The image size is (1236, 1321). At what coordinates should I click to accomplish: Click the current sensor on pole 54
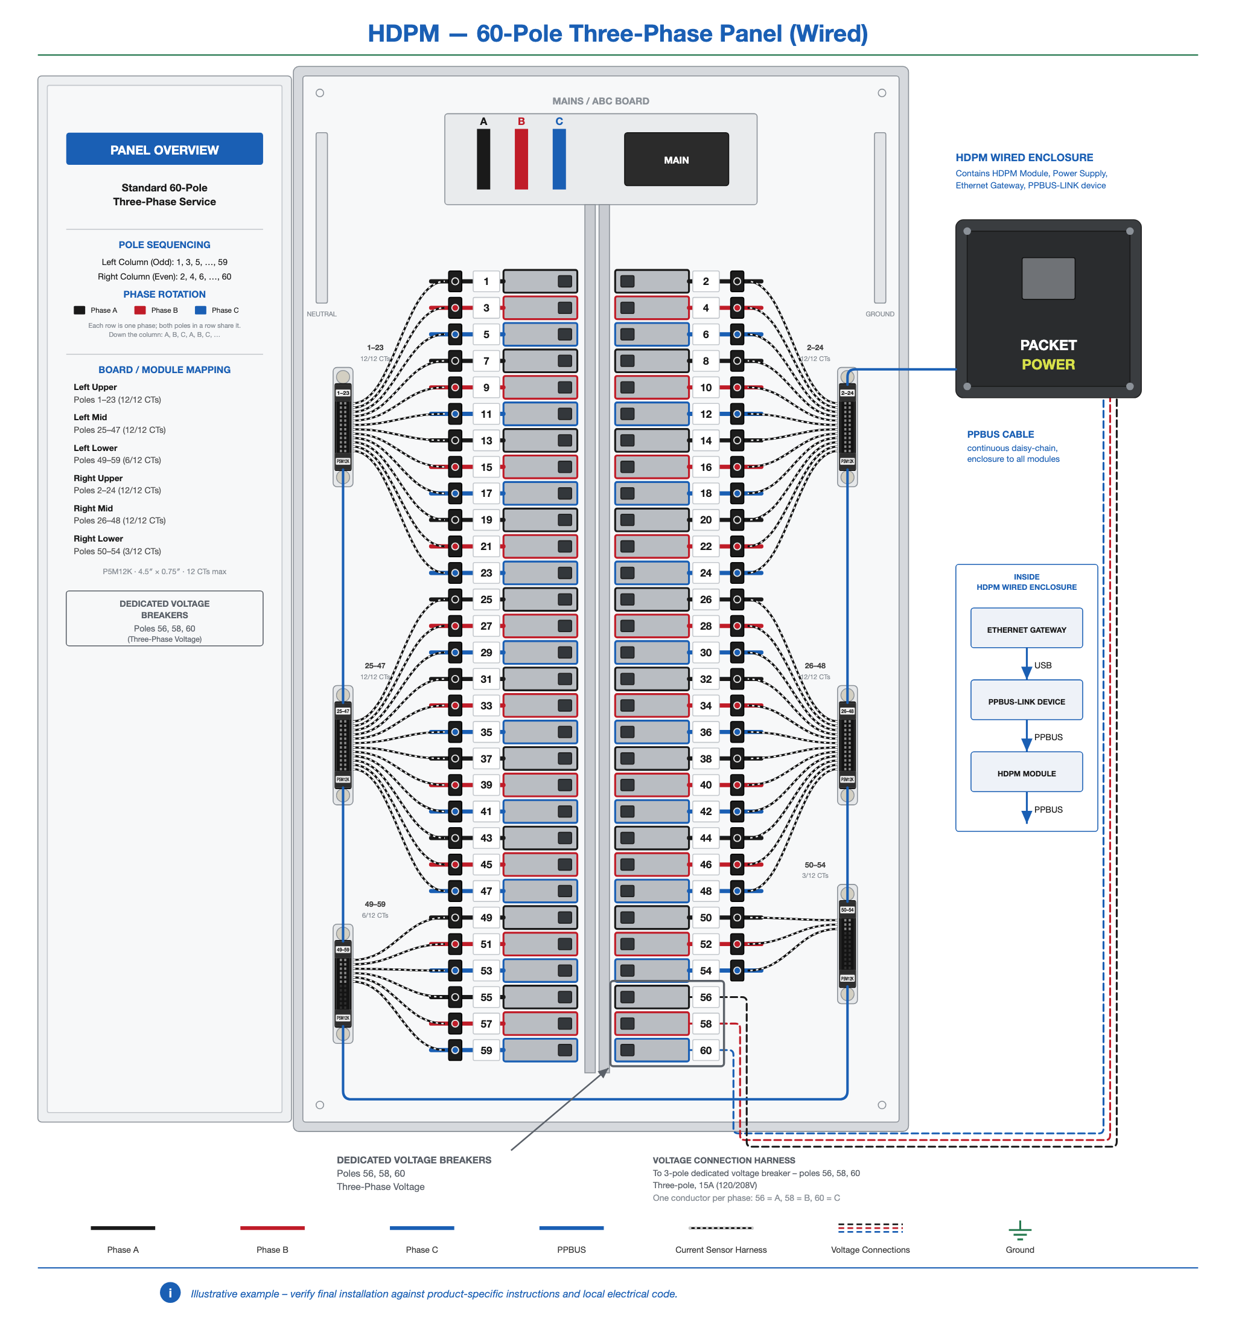[736, 971]
